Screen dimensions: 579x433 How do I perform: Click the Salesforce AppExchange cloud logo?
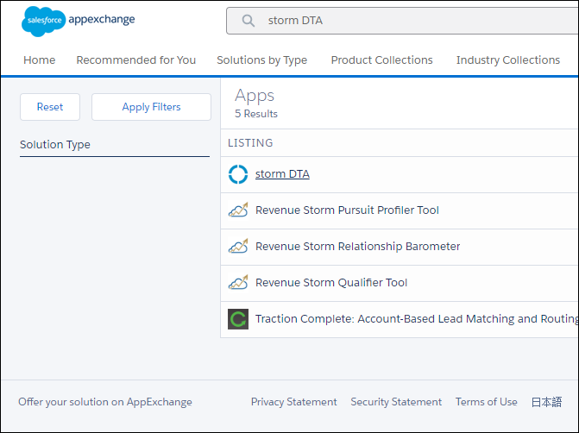[x=43, y=21]
